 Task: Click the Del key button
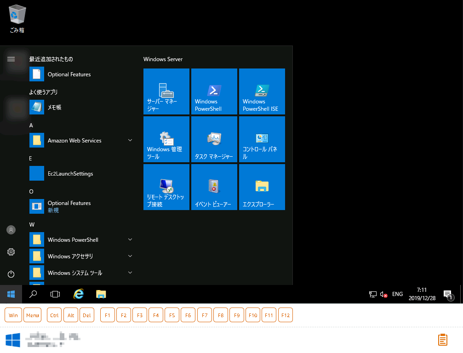click(x=87, y=315)
